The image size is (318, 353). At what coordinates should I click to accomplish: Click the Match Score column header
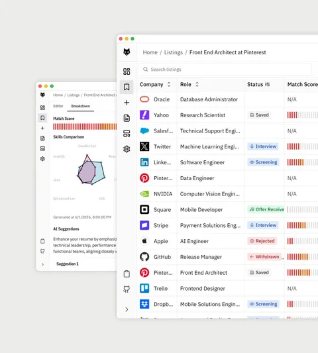tap(303, 84)
